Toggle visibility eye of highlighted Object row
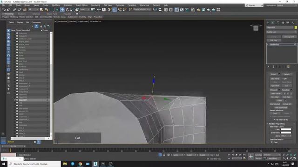298x167 pixels. point(14,100)
